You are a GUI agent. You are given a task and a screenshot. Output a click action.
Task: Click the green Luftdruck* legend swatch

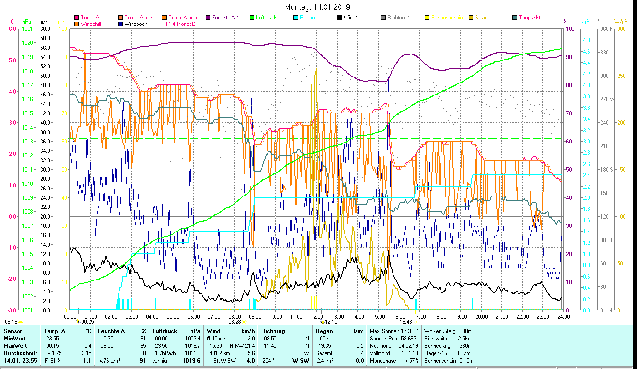coord(252,18)
